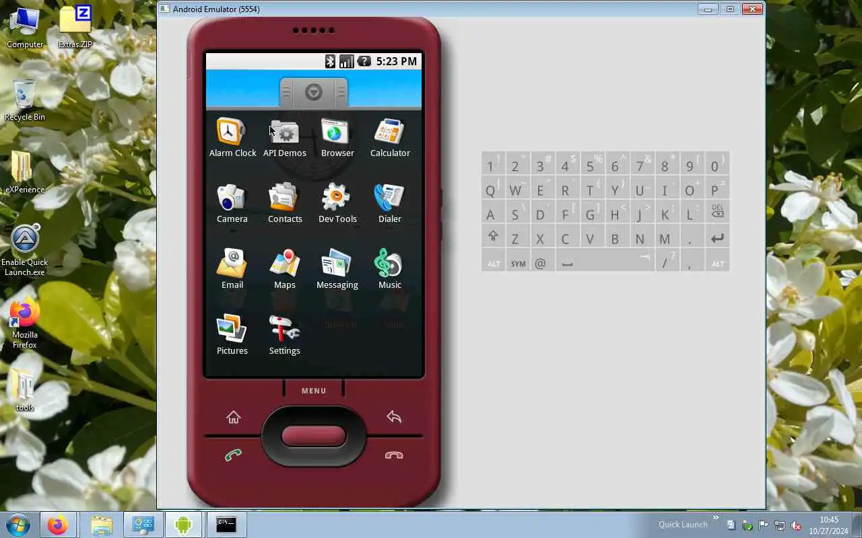Click the Android emulator taskbar icon
This screenshot has width=862, height=538.
coord(184,525)
